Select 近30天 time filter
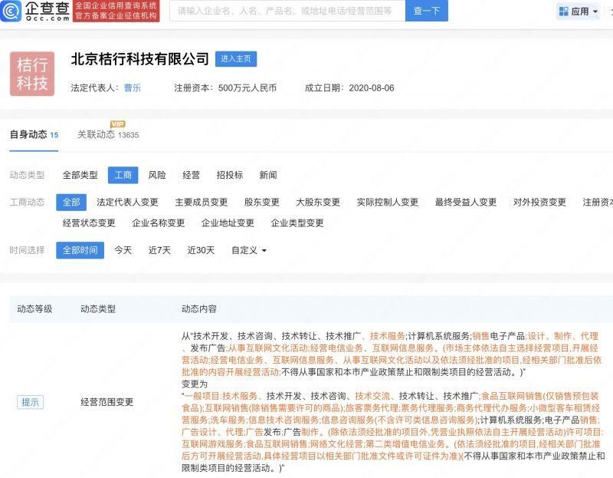Screen dimensions: 613x478 tap(201, 250)
